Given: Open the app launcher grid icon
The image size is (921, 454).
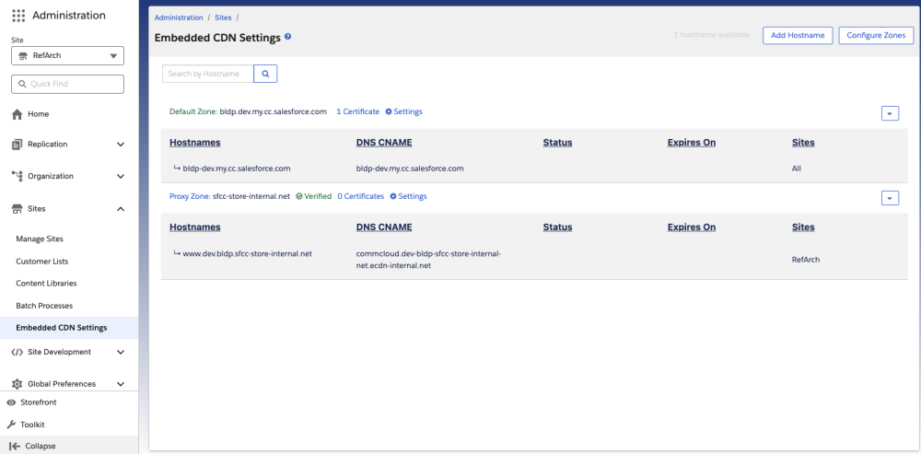Looking at the screenshot, I should coord(18,16).
